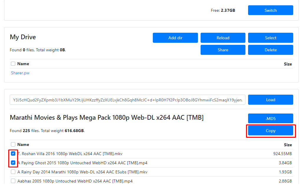Click Size column header in Marathi Movies list
This screenshot has height=189, width=300.
point(288,145)
